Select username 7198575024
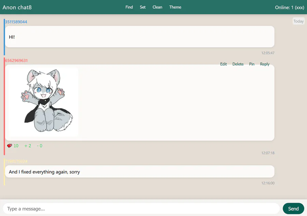Viewport: 307px width, 216px height. click(16, 161)
